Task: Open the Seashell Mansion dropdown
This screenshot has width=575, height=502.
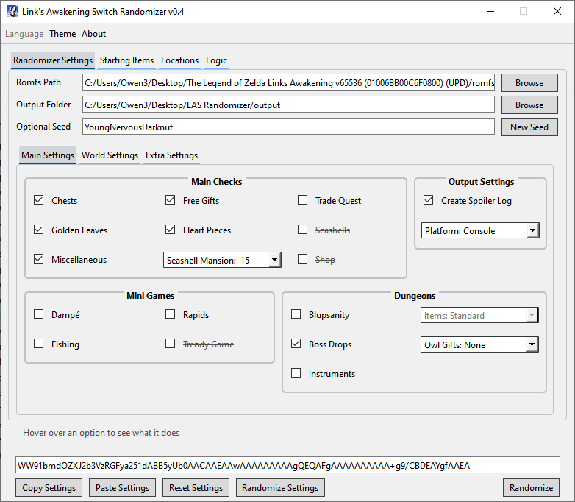Action: 222,260
